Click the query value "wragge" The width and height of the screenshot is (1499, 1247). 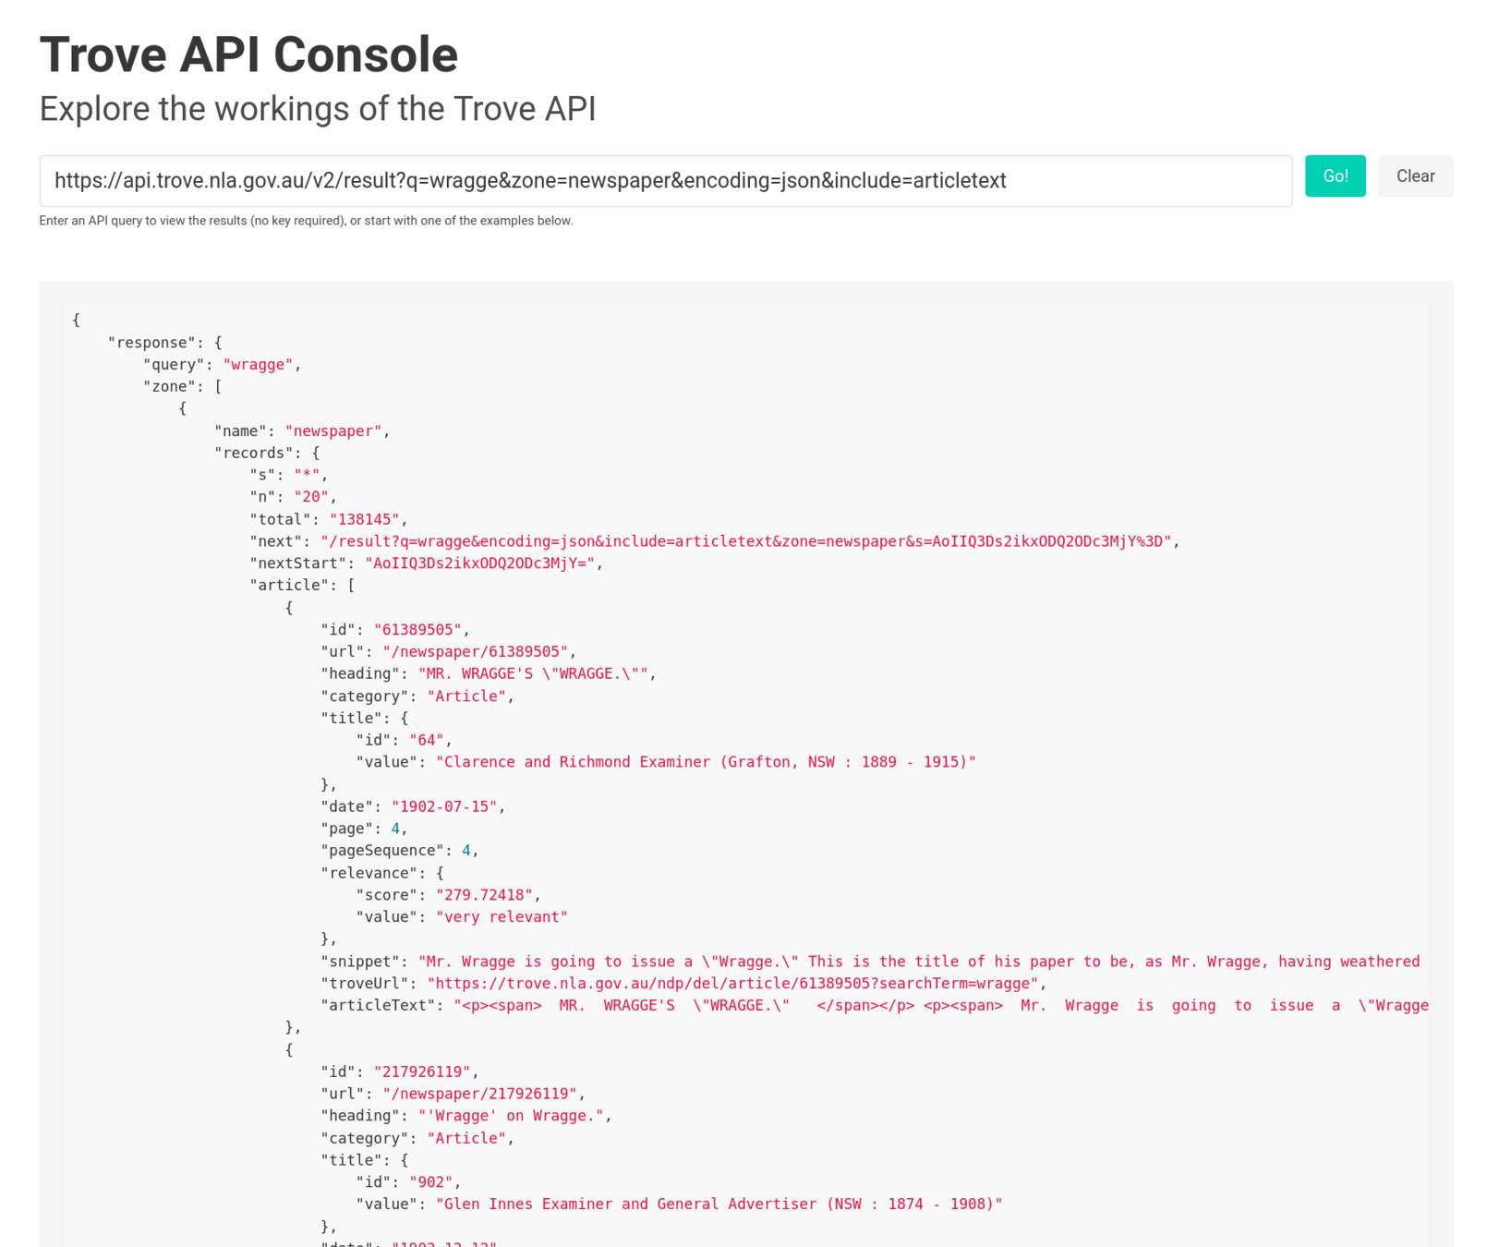(x=258, y=365)
